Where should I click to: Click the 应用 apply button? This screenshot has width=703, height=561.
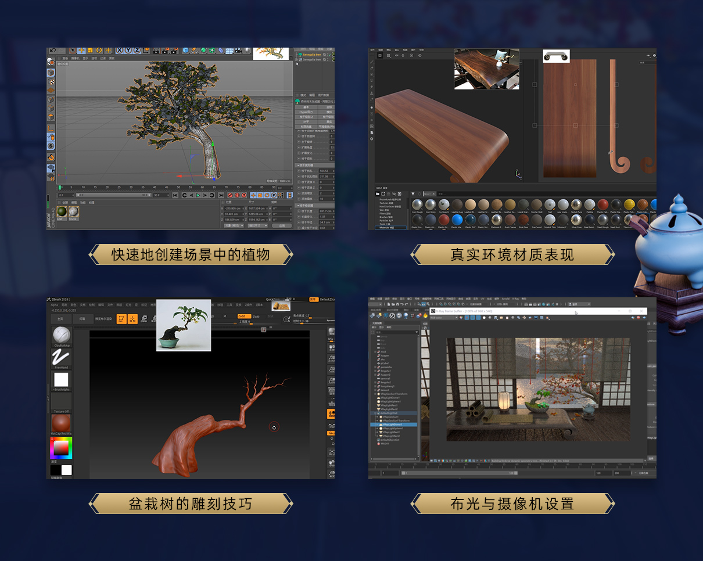coord(282,225)
